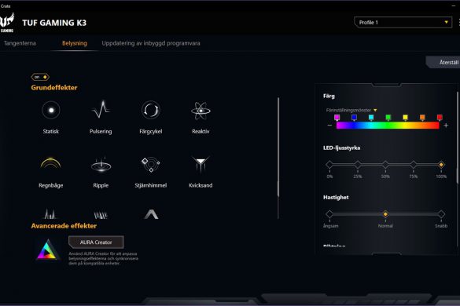Open the Profile 1 dropdown
The height and width of the screenshot is (306, 460).
[403, 22]
